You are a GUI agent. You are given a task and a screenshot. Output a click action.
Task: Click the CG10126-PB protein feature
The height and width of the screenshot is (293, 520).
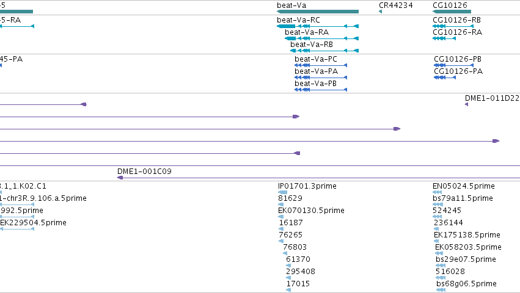[x=453, y=65]
